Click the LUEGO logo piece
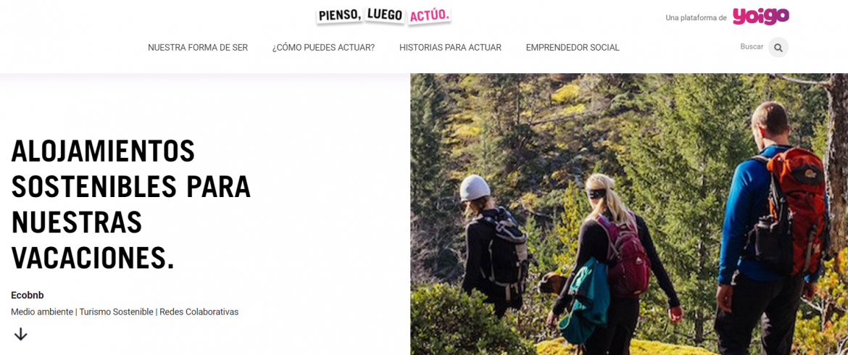This screenshot has width=848, height=355. tap(385, 14)
